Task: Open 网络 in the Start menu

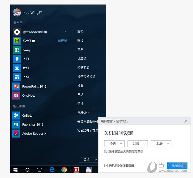Action: 80,95
